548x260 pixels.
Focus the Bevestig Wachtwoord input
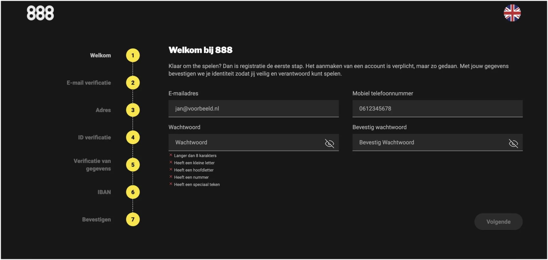point(428,143)
